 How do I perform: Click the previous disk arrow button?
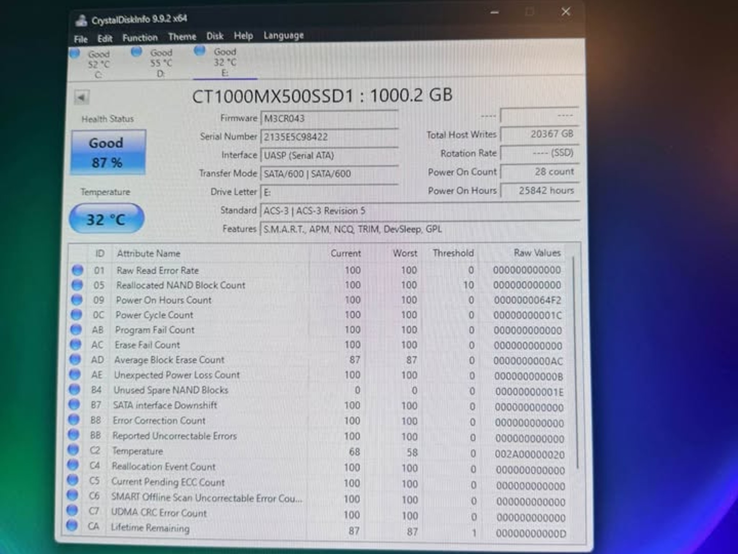[x=82, y=97]
